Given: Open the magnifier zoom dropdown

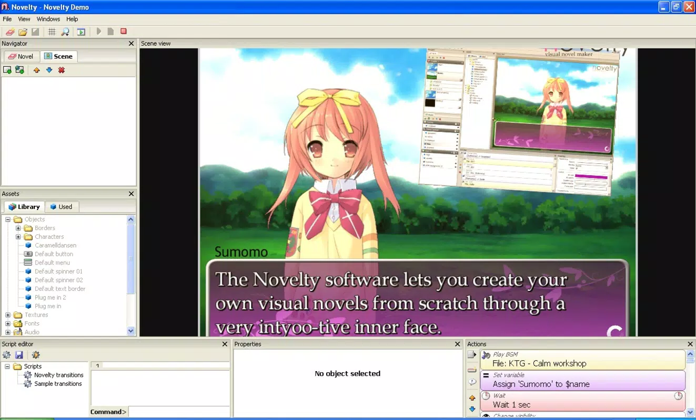Looking at the screenshot, I should coord(65,31).
